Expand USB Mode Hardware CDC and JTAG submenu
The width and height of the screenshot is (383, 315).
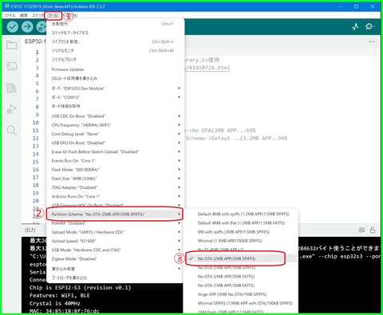115,250
